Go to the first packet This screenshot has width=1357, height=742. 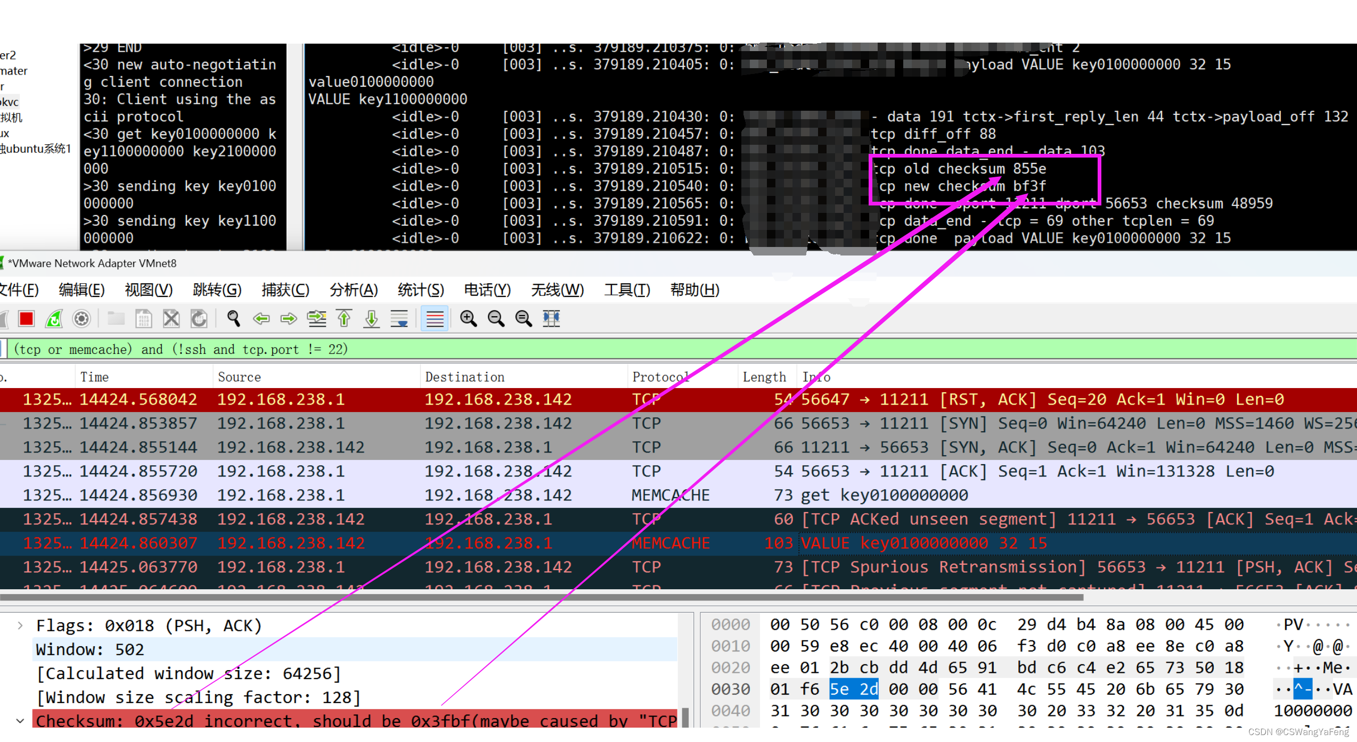point(344,318)
